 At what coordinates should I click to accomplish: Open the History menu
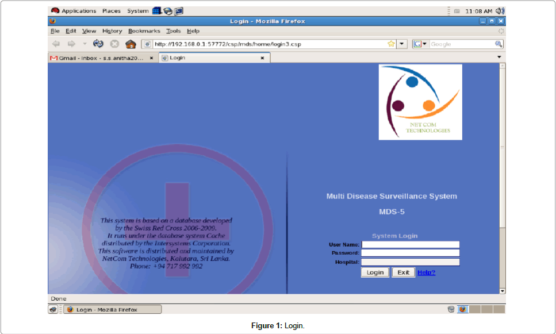[112, 31]
